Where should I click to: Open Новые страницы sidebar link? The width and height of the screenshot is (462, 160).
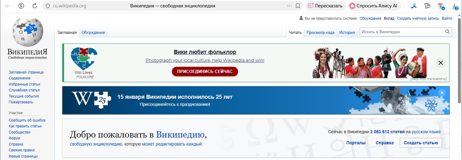pos(23,156)
